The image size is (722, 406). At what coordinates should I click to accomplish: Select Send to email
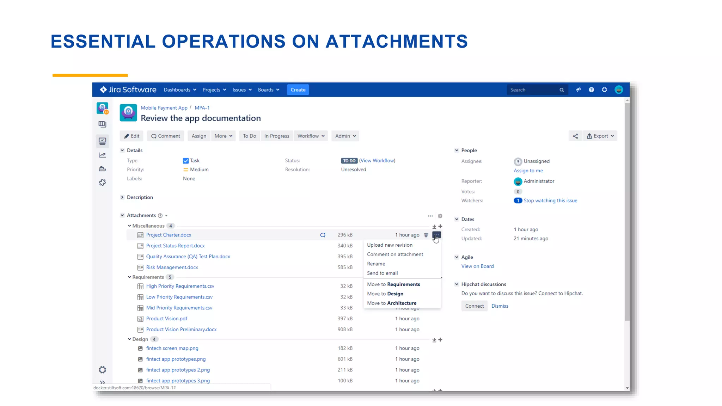[382, 273]
